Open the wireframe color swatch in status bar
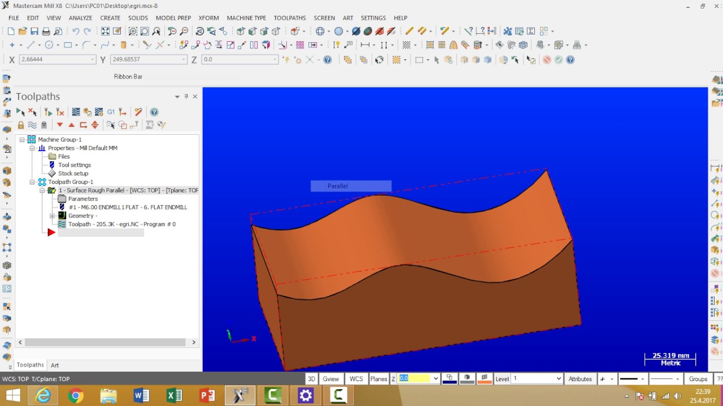 coord(450,379)
